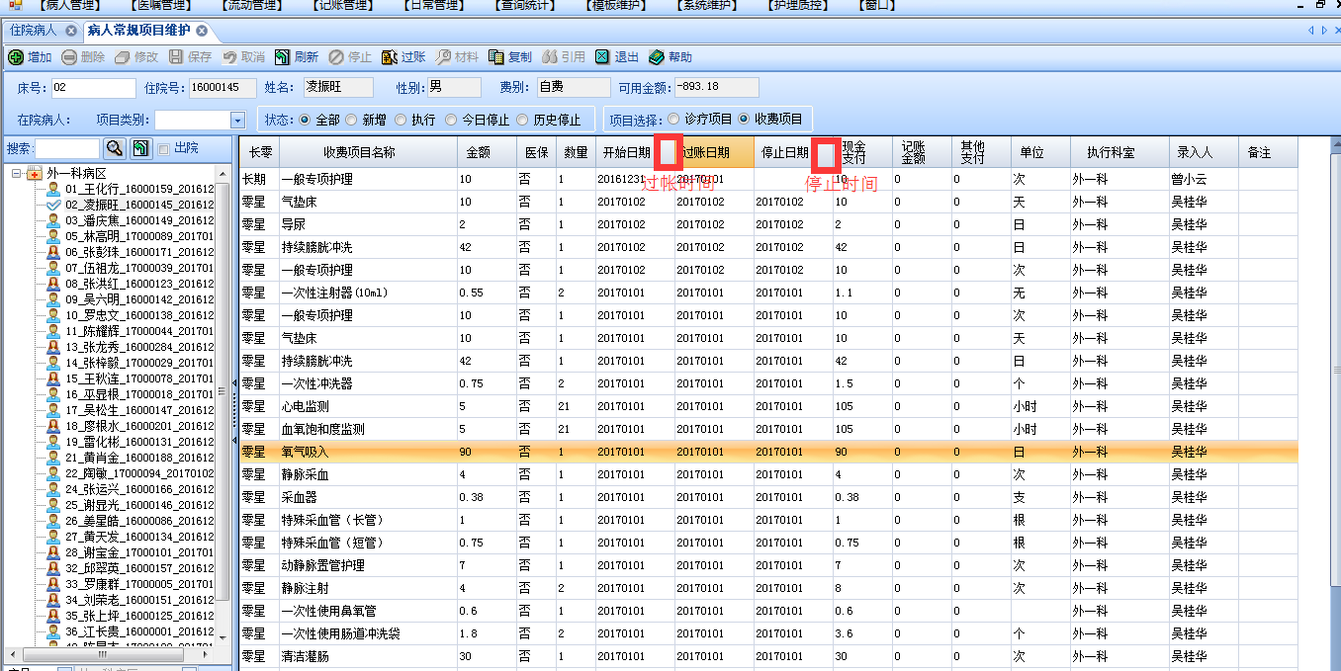Select patient 19_雷化彬 in tree

138,442
